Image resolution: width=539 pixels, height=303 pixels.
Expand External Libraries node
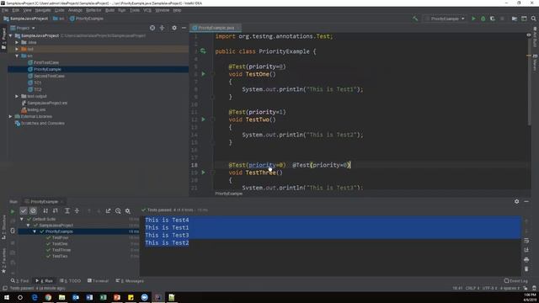coord(11,116)
